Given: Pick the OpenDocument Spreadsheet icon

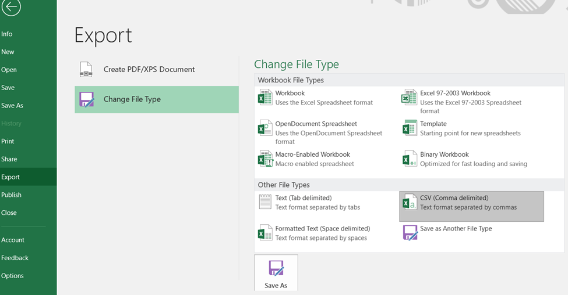Looking at the screenshot, I should coord(265,128).
